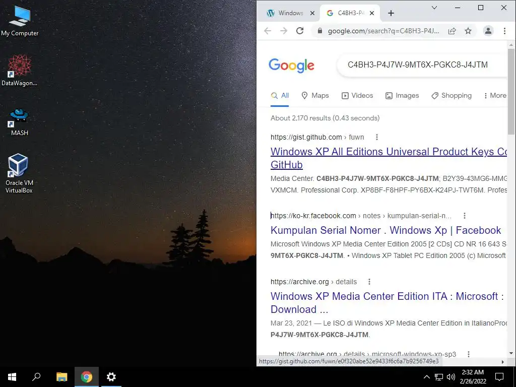Open the notification center icon

[499, 377]
